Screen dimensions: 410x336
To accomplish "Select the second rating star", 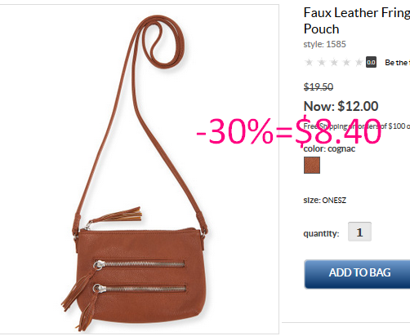I will [x=322, y=63].
